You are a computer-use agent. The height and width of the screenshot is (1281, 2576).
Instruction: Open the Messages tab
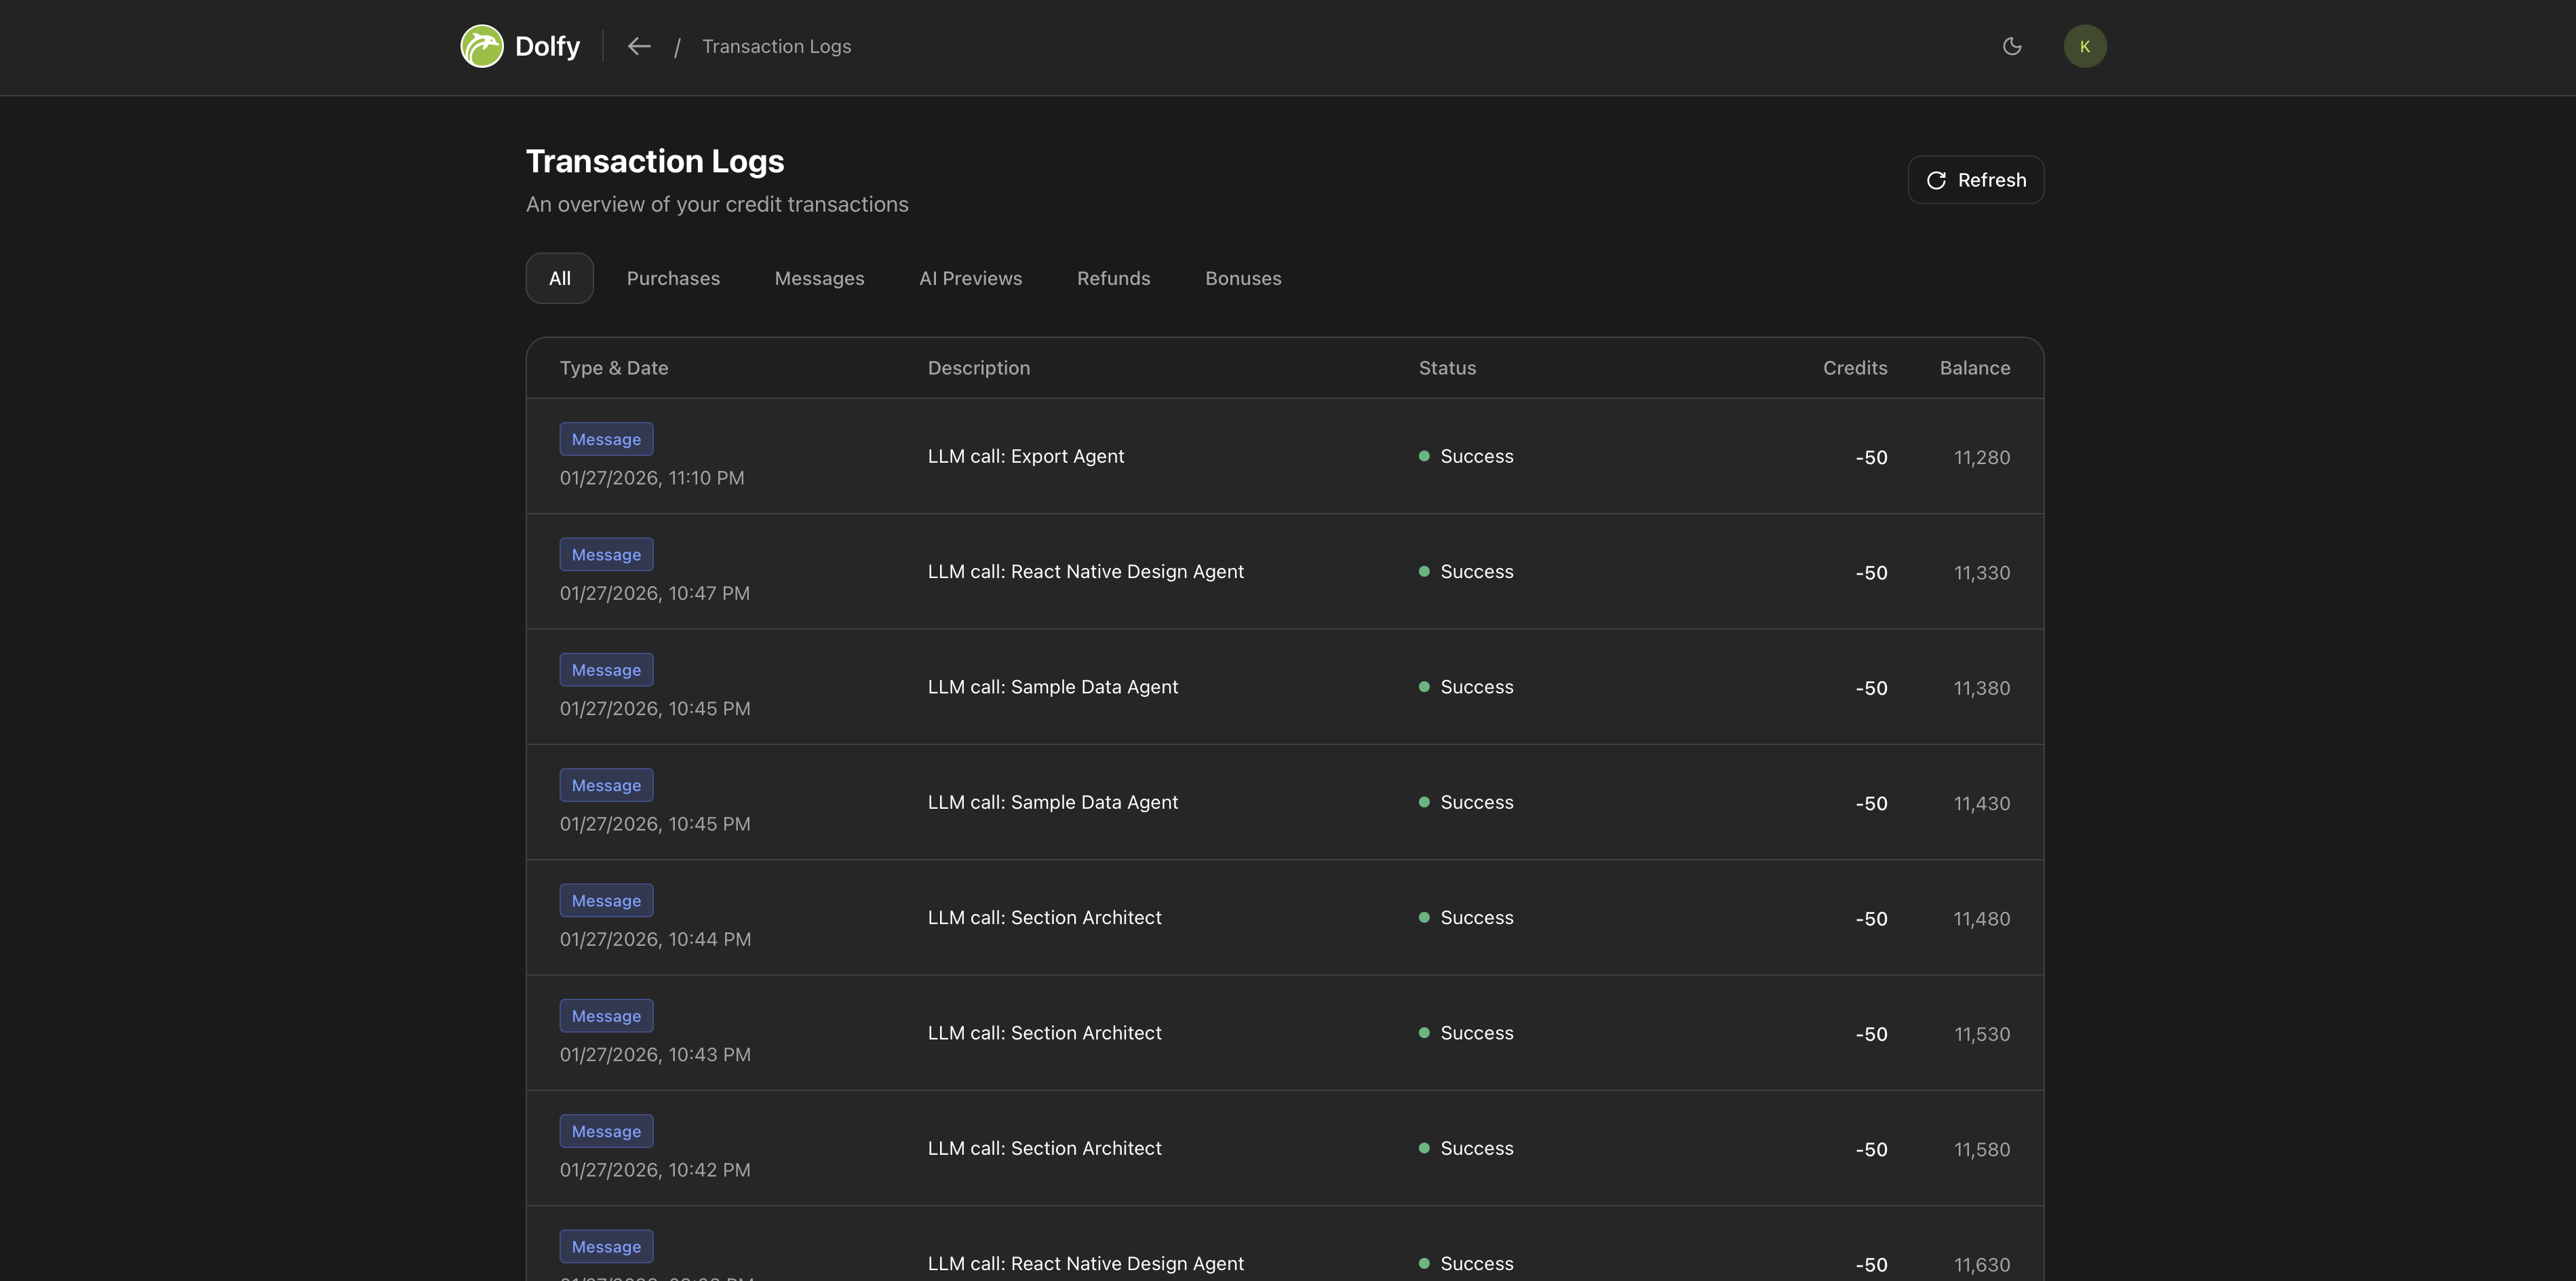pos(819,278)
